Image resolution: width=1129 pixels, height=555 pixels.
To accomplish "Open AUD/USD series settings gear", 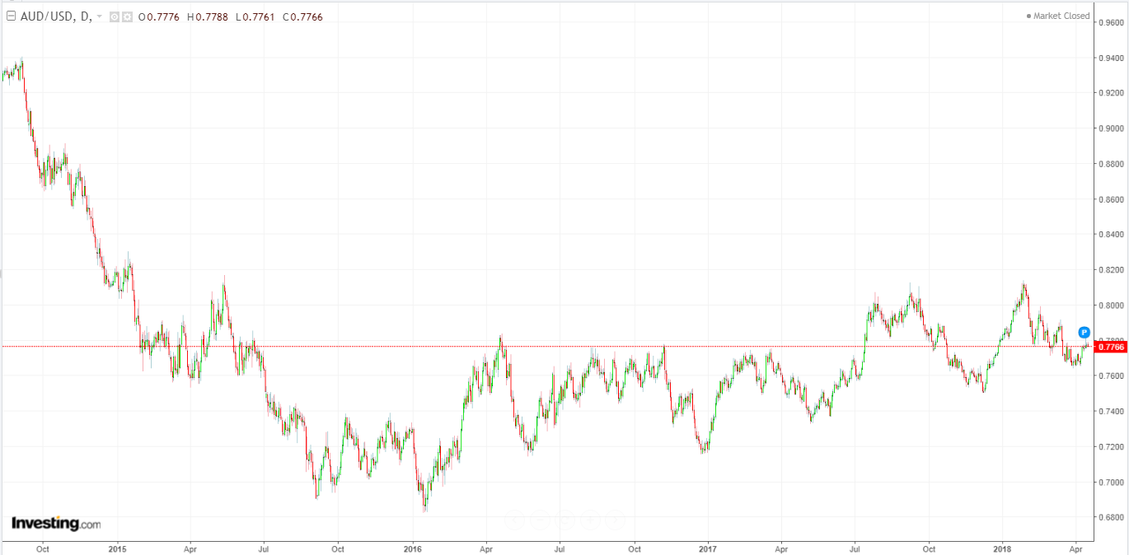I will coord(127,16).
